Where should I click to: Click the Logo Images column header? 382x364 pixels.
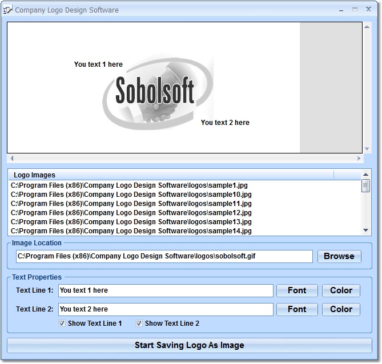(171, 175)
